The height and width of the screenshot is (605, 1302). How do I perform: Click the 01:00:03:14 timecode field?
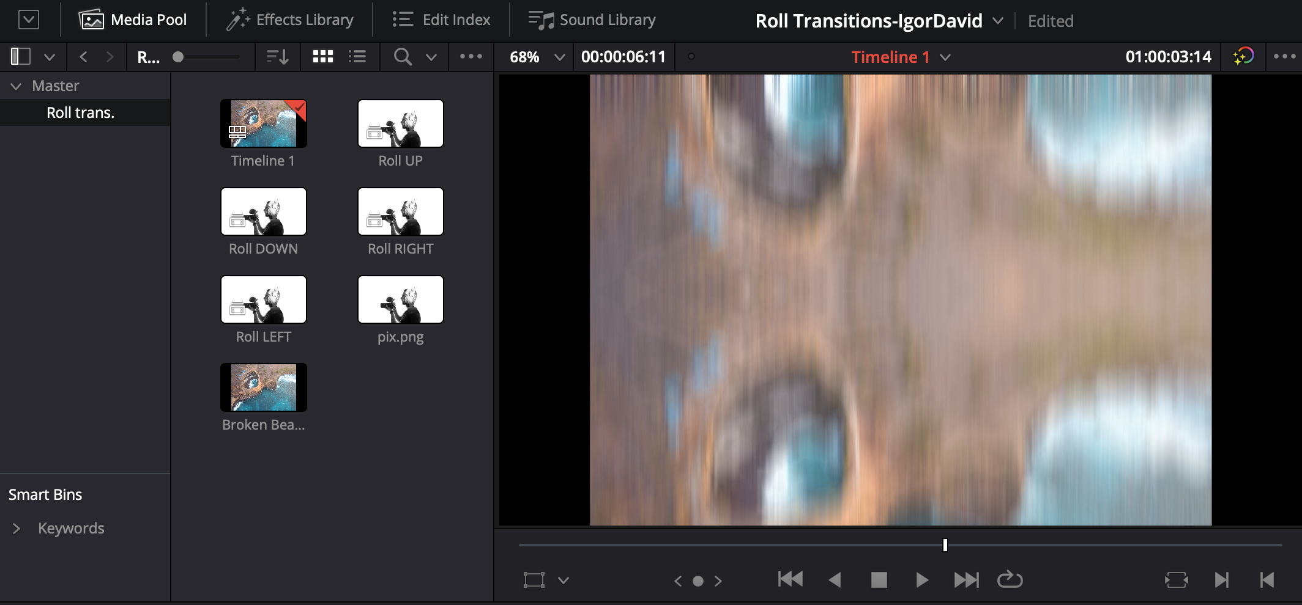coord(1168,57)
